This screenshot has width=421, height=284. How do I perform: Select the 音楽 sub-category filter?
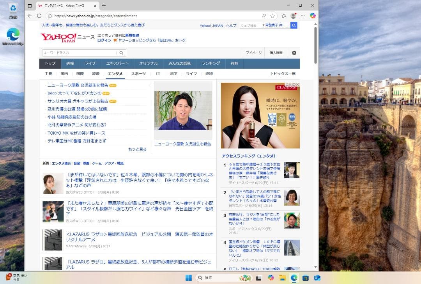tap(77, 163)
